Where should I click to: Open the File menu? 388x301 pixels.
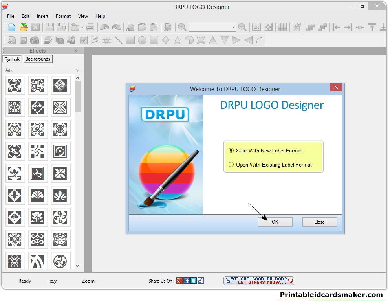[11, 16]
